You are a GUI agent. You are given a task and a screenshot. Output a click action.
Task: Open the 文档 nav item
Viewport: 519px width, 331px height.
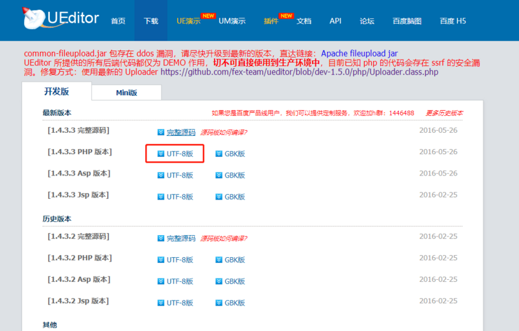304,21
